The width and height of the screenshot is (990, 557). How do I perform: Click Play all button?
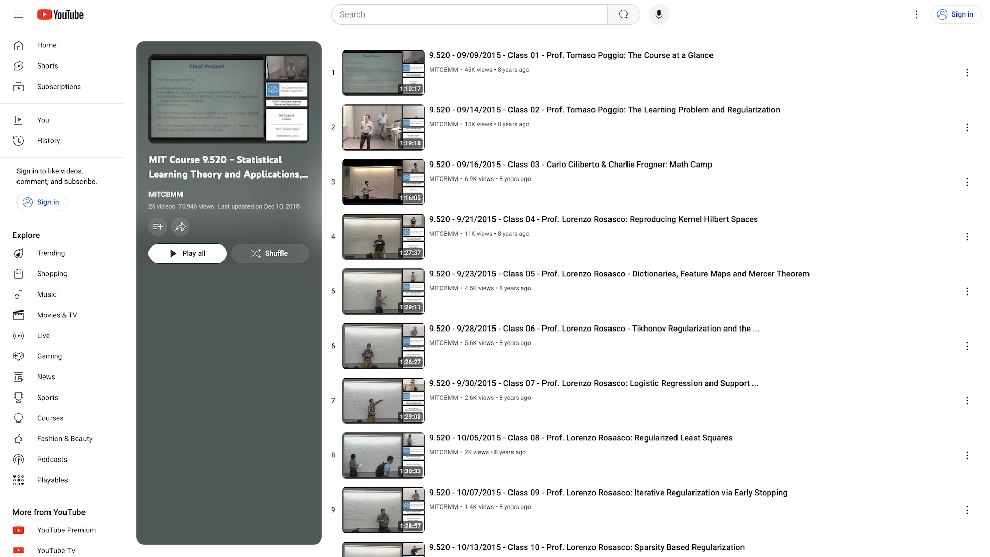point(188,253)
